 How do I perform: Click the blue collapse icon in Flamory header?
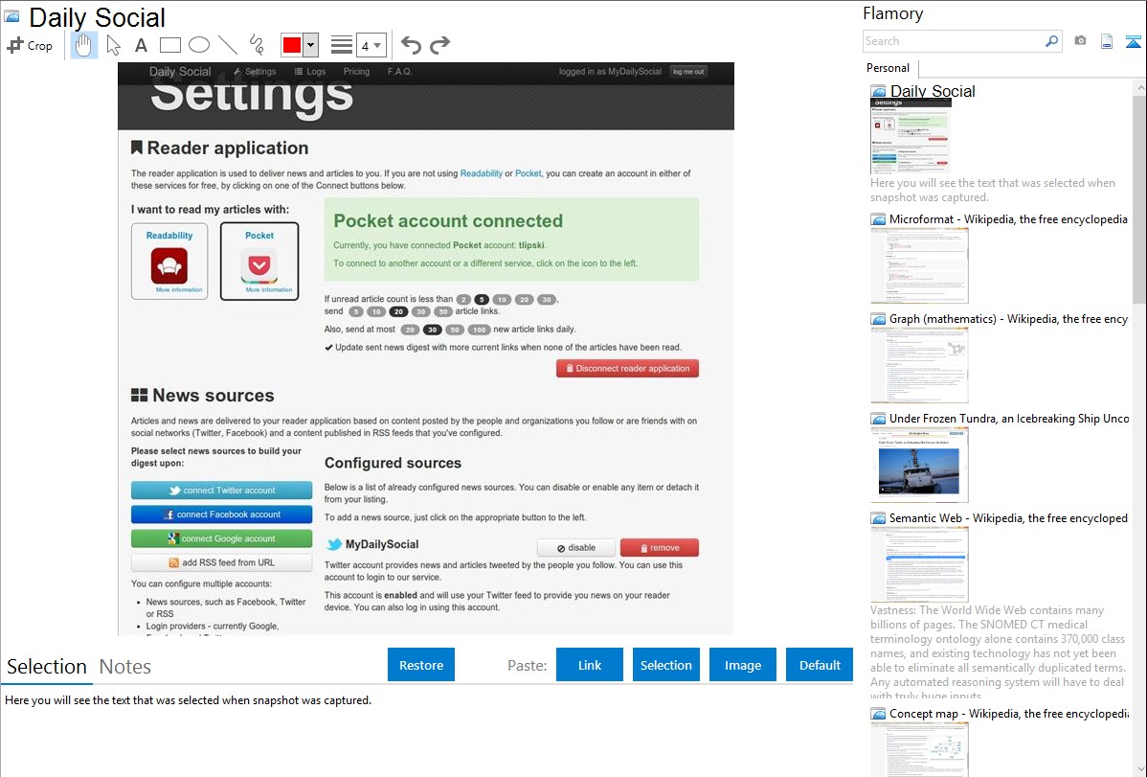[1133, 41]
